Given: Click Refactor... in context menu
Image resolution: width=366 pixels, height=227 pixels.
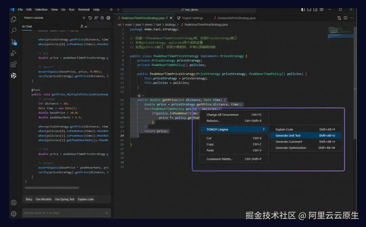Looking at the screenshot, I should tap(234, 121).
